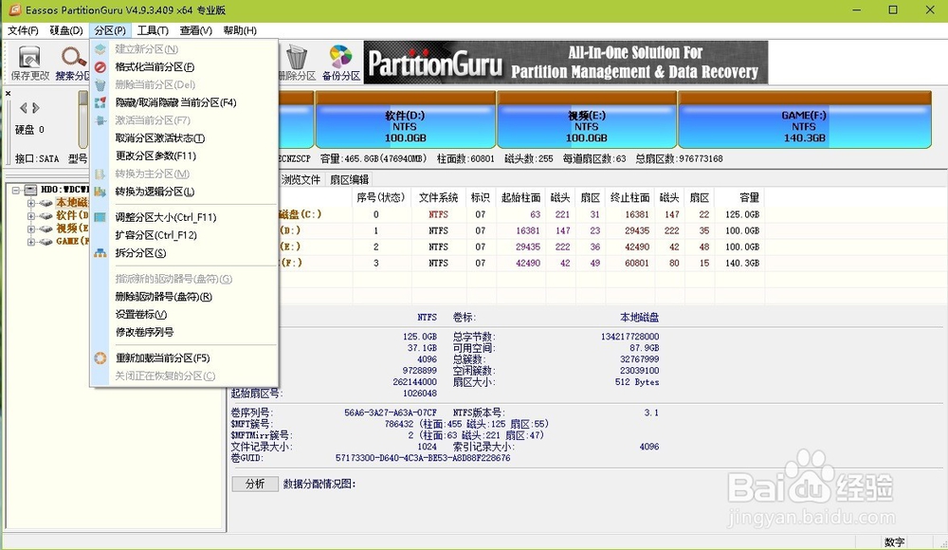948x550 pixels.
Task: Choose 更改分区参数(F11) menu entry
Action: pyautogui.click(x=156, y=156)
